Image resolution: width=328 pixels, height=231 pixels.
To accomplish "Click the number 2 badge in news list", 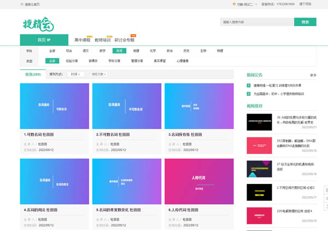I will tap(249, 94).
